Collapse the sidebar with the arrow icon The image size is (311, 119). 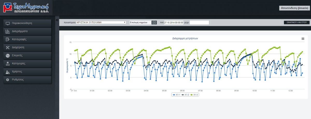pos(57,20)
